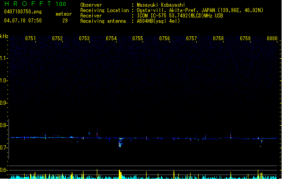Click the 0751 time marker

[x=30, y=38]
